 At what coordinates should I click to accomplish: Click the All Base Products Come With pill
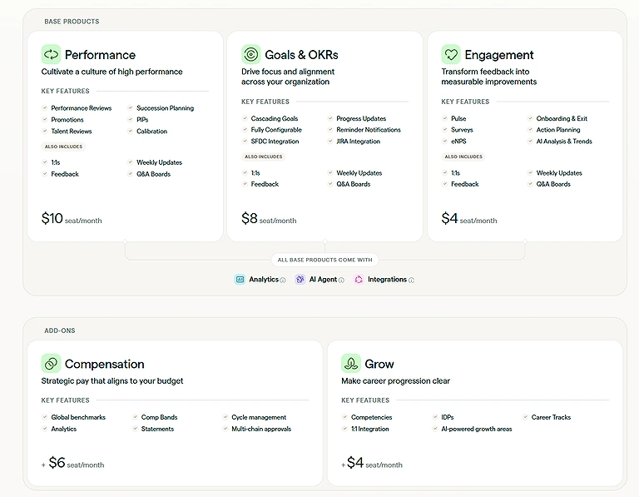(x=324, y=260)
